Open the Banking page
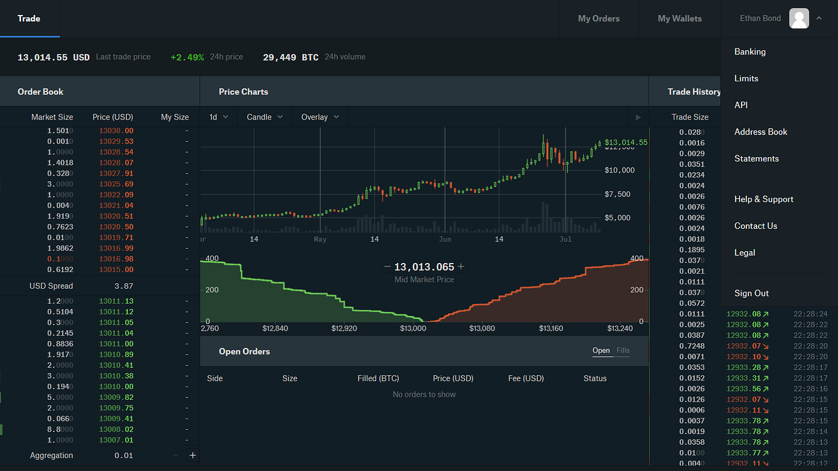838x471 pixels. click(x=750, y=51)
